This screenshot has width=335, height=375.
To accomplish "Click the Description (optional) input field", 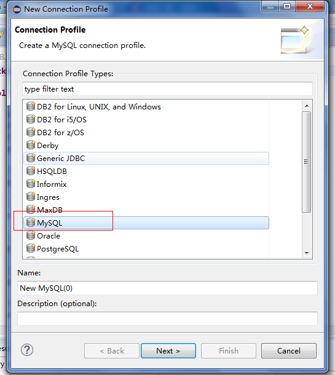I will 167,318.
